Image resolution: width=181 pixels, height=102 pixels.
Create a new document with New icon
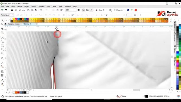tap(2, 10)
